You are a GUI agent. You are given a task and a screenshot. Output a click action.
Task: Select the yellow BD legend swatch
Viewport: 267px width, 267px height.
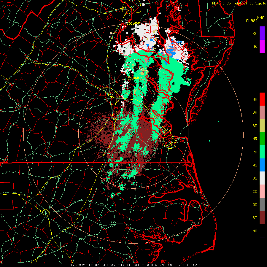(x=262, y=126)
